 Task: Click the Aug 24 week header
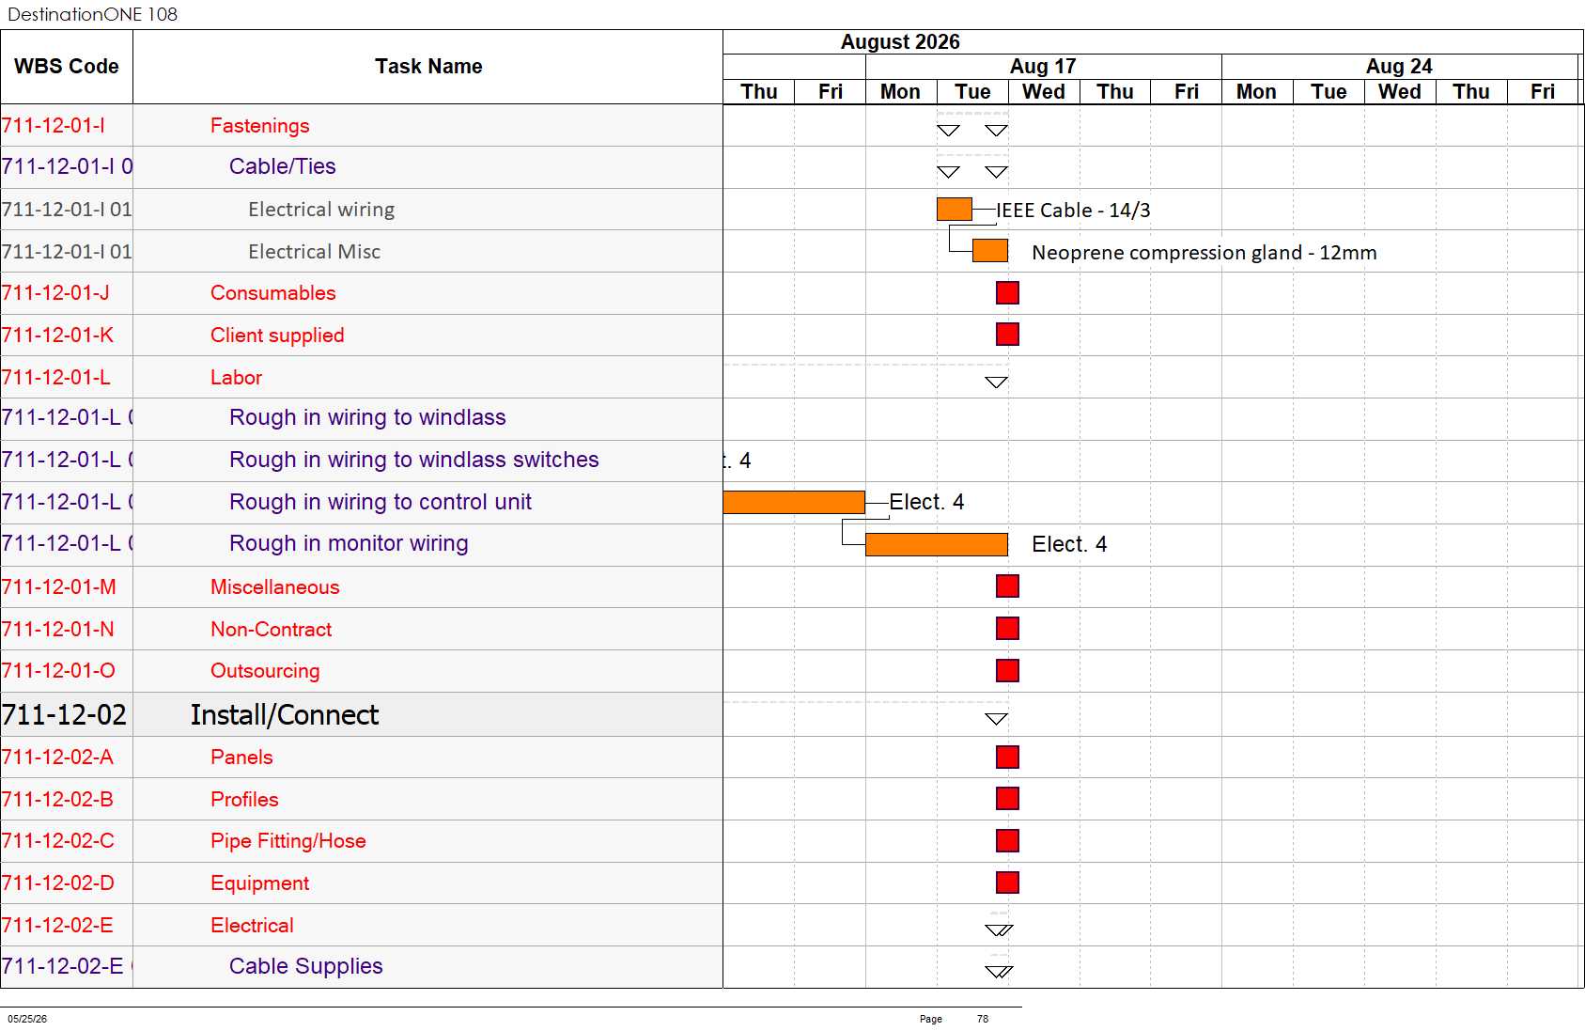click(x=1399, y=67)
